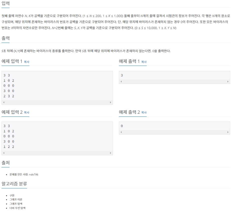The width and height of the screenshot is (239, 215).
Task: Click value 0 in sample output 2
Action: pos(122,126)
